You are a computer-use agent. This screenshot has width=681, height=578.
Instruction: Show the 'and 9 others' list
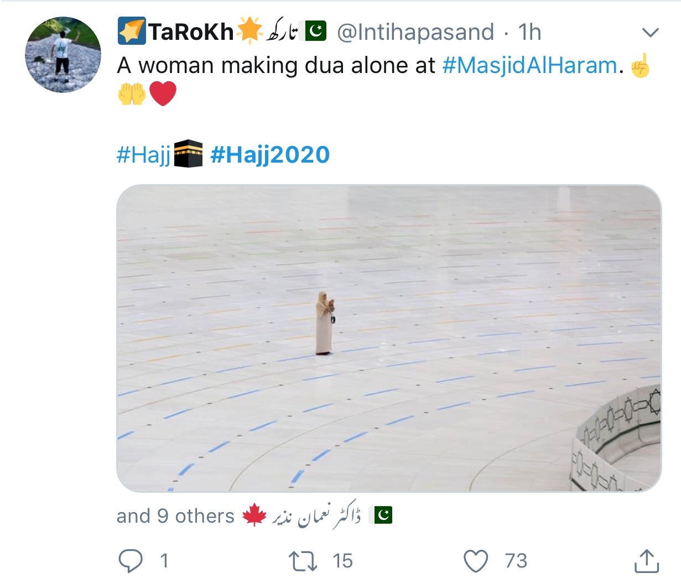pos(175,515)
